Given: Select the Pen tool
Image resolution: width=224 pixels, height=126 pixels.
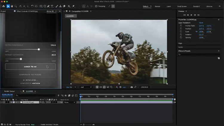Looking at the screenshot, I should (48, 6).
